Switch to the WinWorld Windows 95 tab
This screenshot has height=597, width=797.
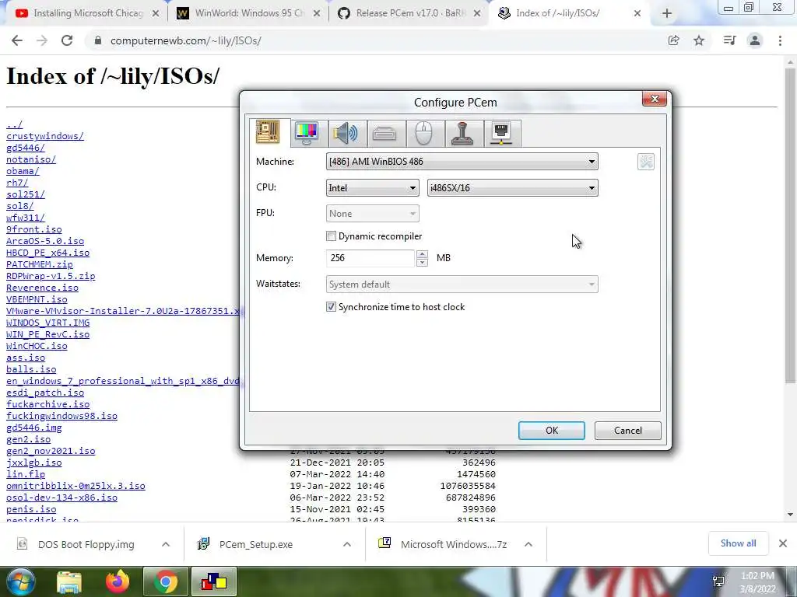coord(248,13)
